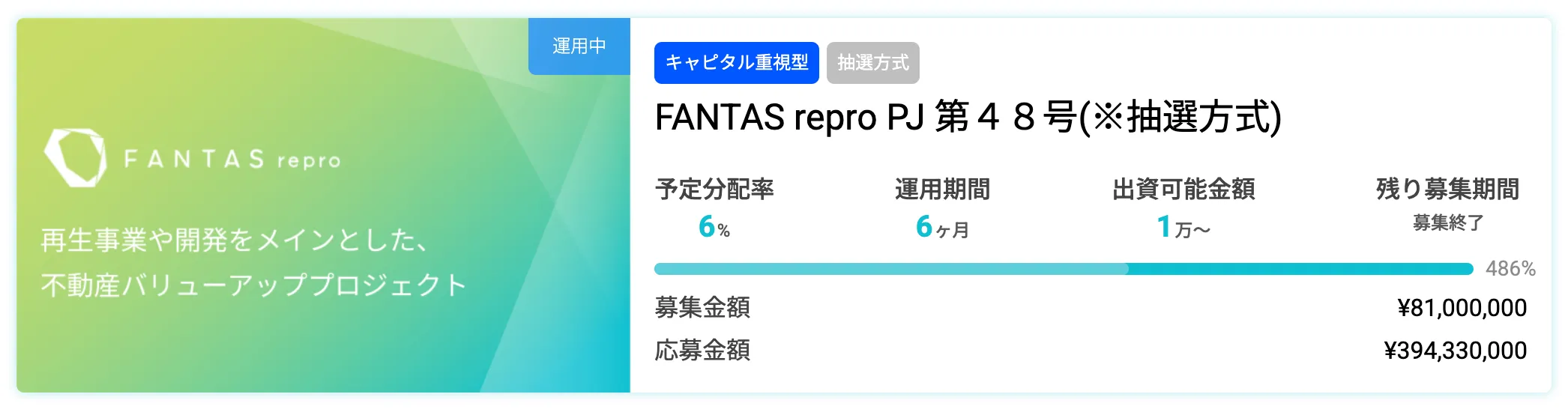Select the キャピタル重視型 tag

(x=736, y=63)
